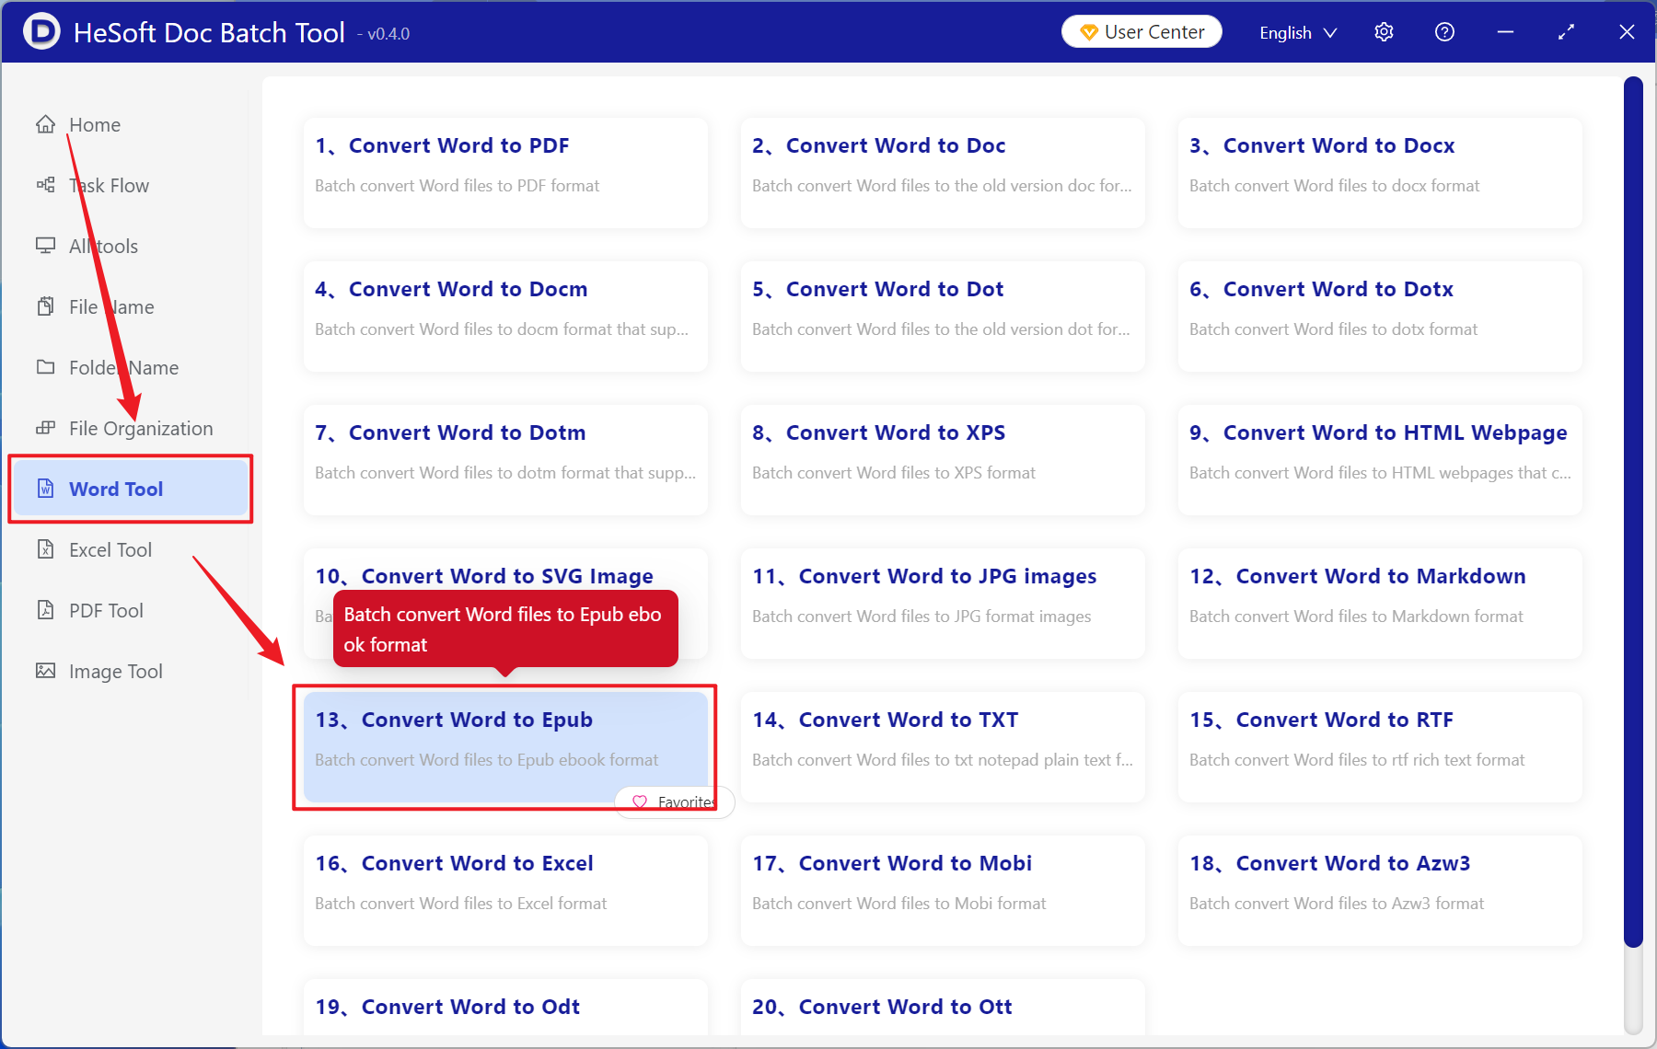Click the File Organization sidebar icon

(45, 428)
